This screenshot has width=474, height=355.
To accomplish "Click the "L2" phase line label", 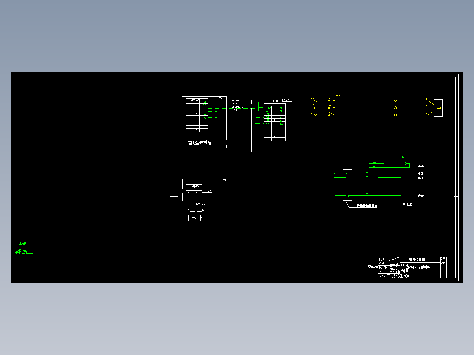I will coord(312,105).
